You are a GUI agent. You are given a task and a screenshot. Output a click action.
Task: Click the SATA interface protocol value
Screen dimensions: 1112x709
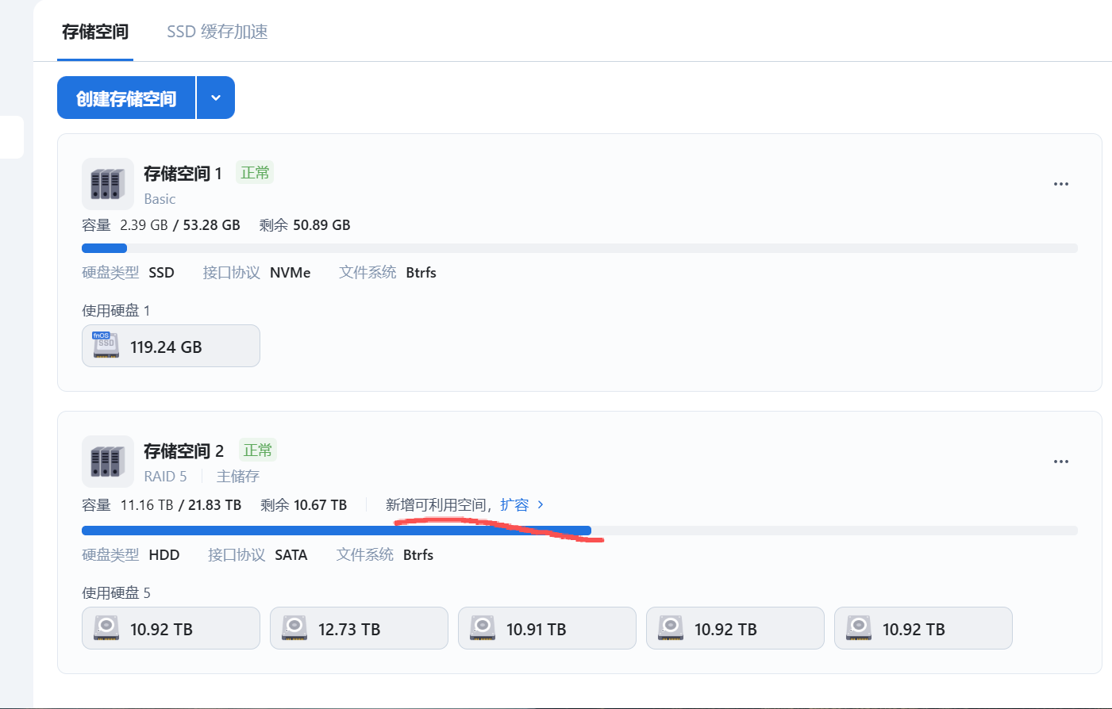291,555
